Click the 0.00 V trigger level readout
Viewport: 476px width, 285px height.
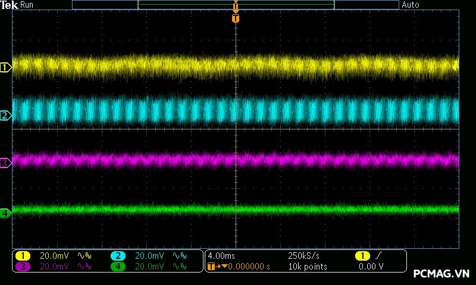371,267
